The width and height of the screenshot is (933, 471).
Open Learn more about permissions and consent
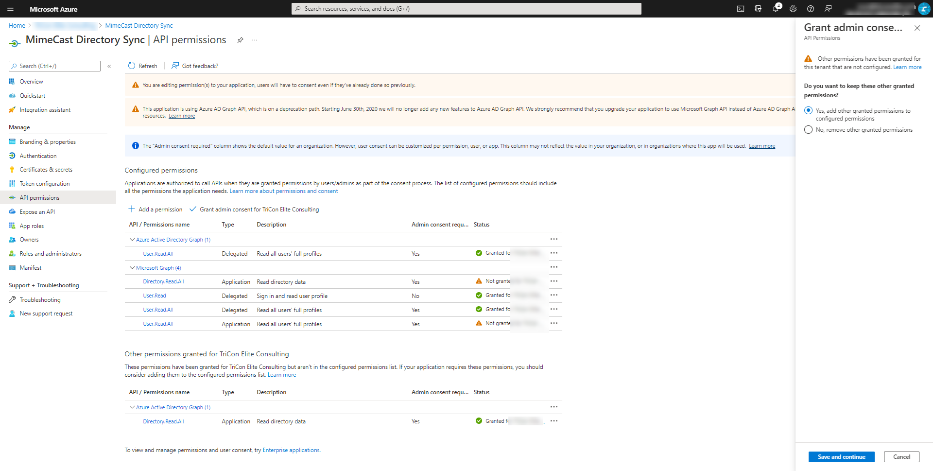click(284, 191)
